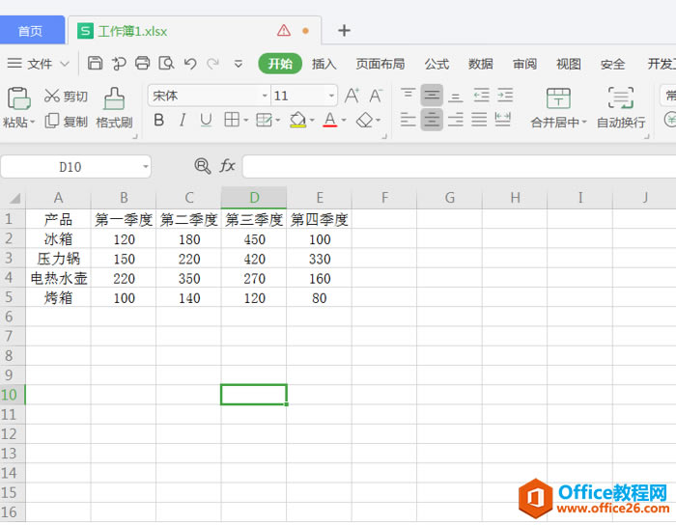Click the distributed alignment icon
The image size is (676, 525).
point(503,120)
